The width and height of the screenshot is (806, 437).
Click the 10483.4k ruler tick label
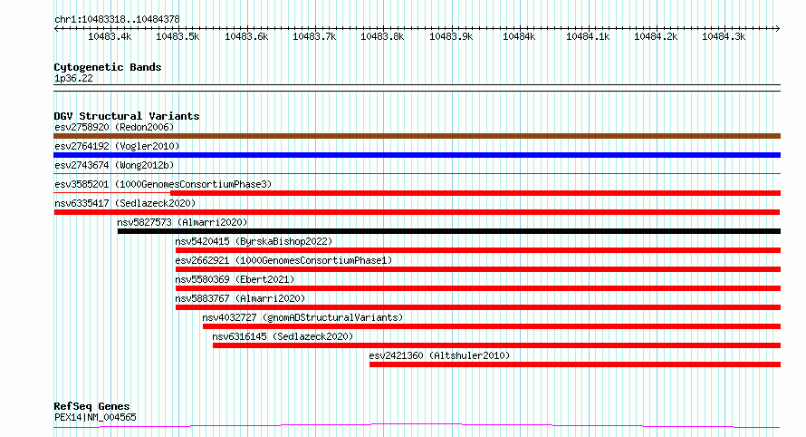point(110,36)
